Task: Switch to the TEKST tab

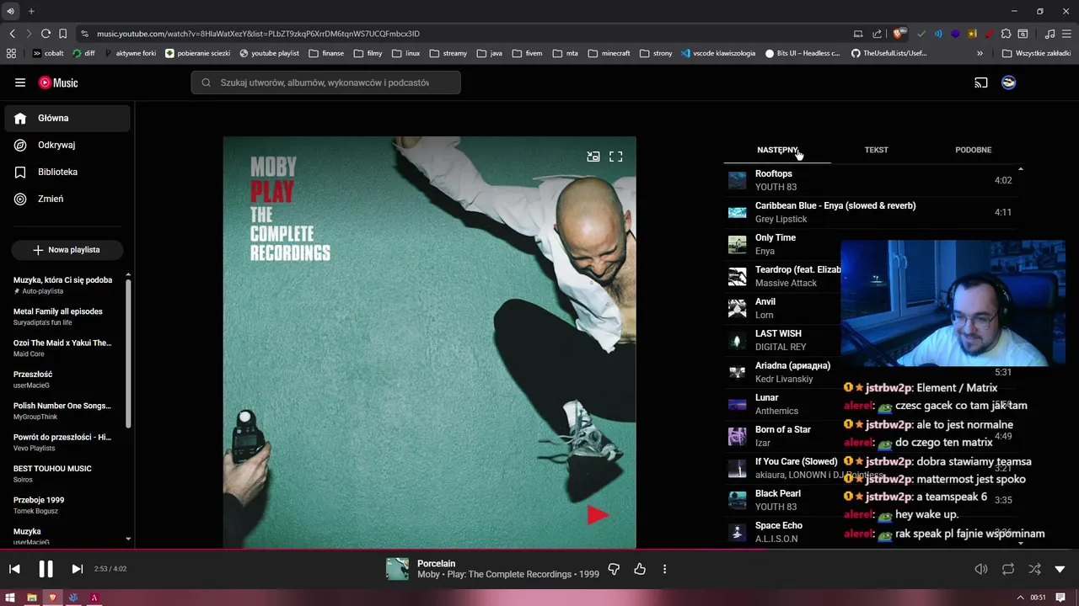Action: pyautogui.click(x=876, y=150)
